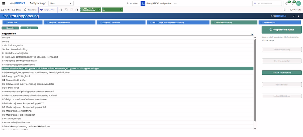The height and width of the screenshot is (137, 303).
Task: Select the Forside row
Action: (x=127, y=38)
